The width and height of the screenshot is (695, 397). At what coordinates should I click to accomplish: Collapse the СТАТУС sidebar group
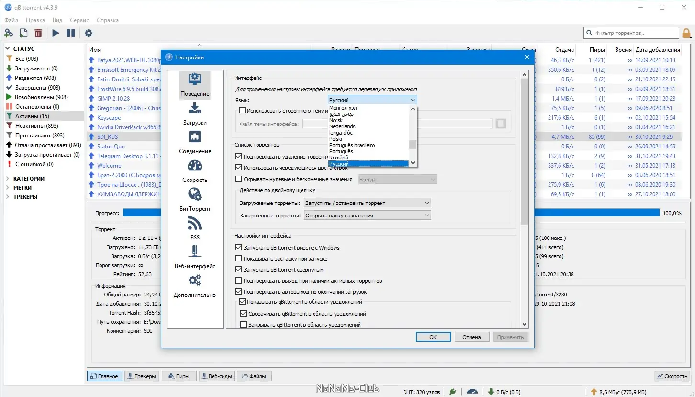click(x=8, y=49)
